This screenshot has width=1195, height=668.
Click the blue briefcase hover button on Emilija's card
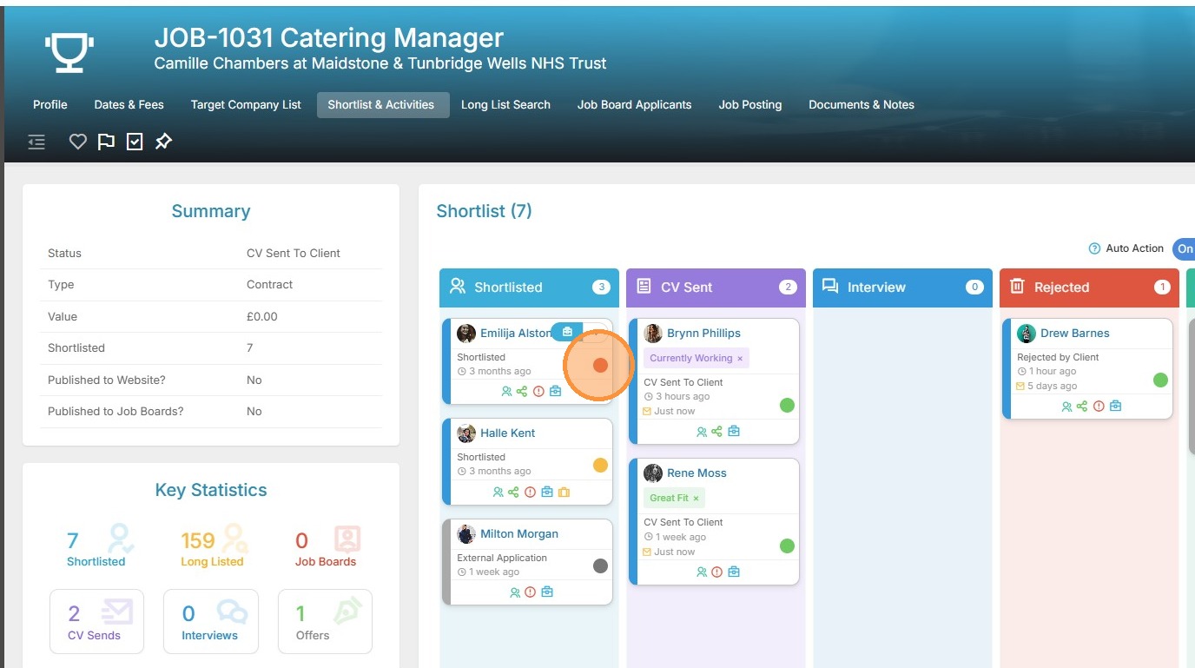(x=567, y=332)
